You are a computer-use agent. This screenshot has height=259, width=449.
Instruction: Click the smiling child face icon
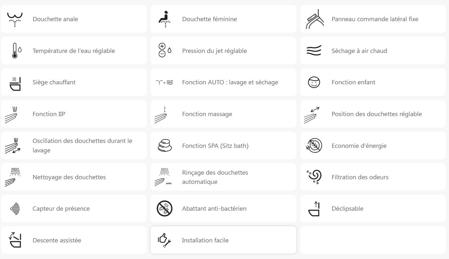click(314, 83)
